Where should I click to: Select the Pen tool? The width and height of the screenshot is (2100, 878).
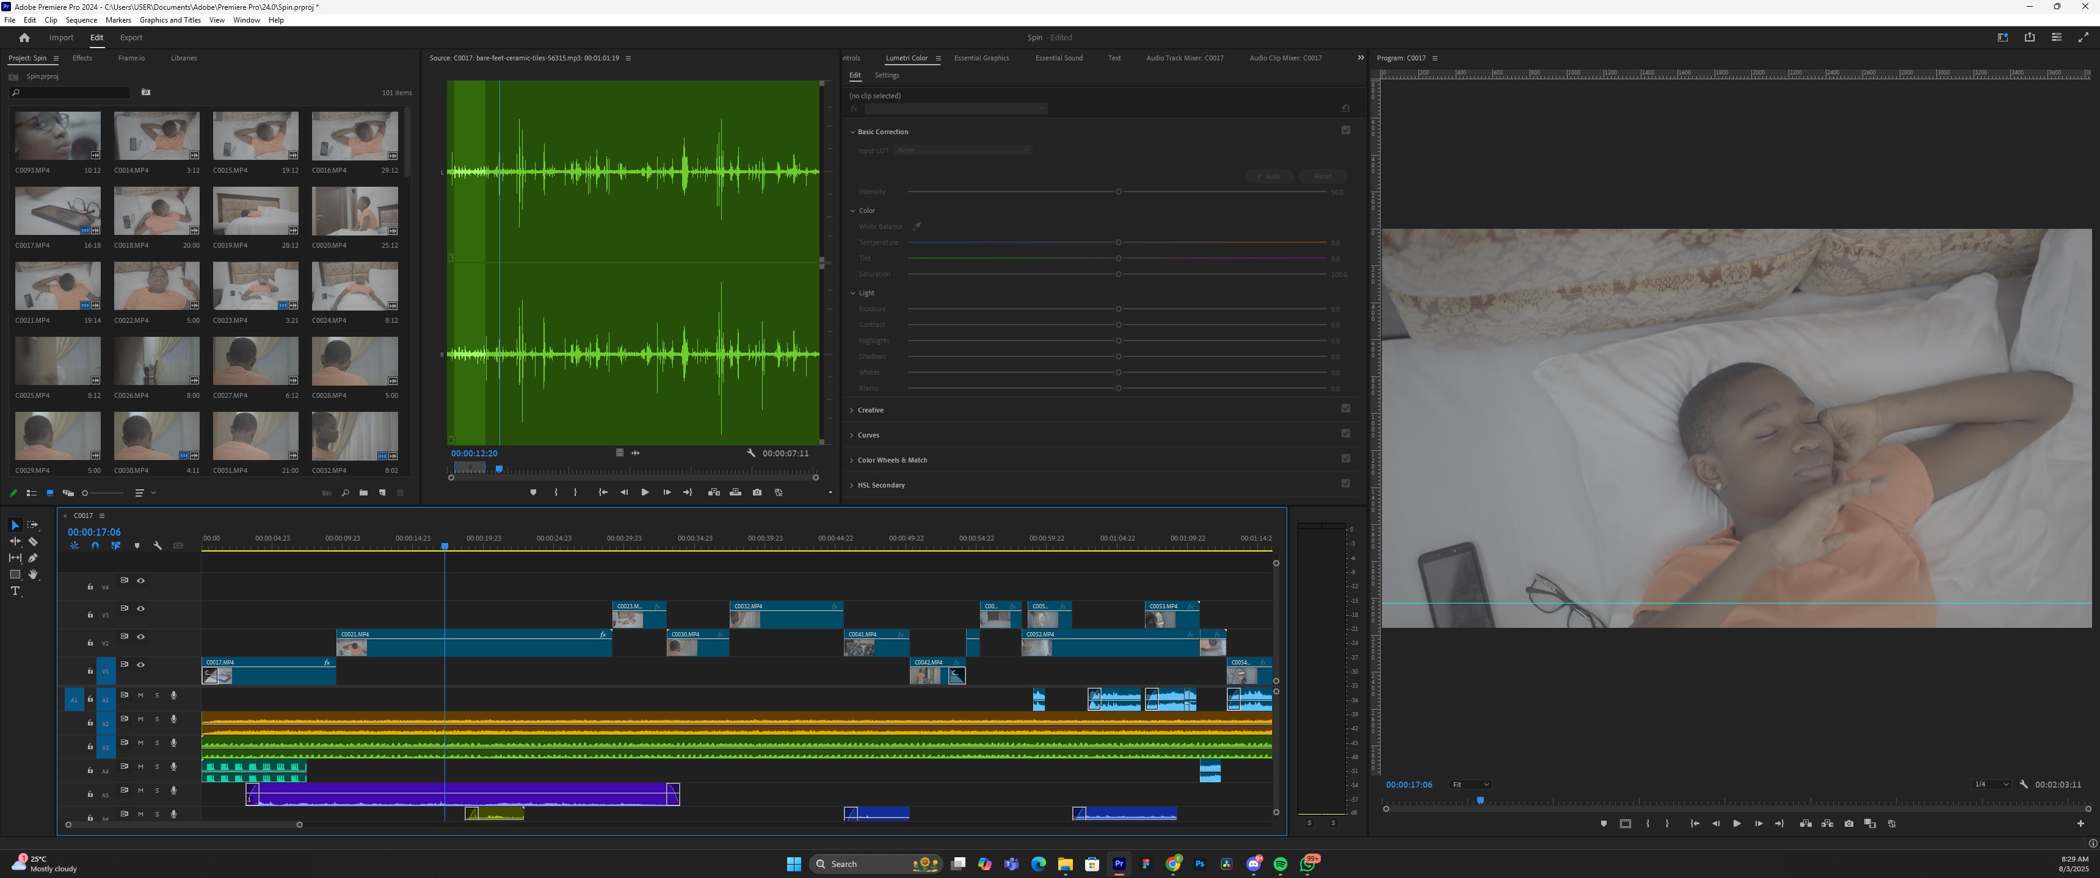34,558
